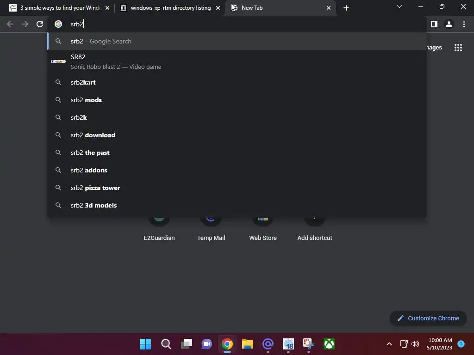474x355 pixels.
Task: Open Task View on the taskbar
Action: click(x=187, y=344)
